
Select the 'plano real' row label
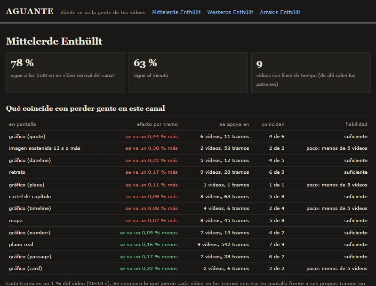tap(21, 244)
